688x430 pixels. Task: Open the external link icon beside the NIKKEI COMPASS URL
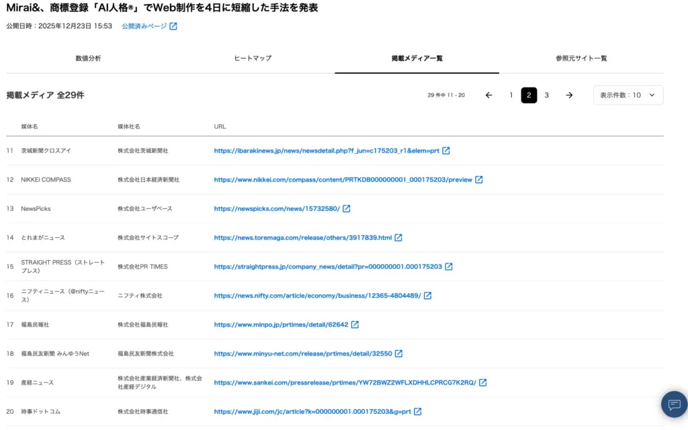tap(478, 179)
